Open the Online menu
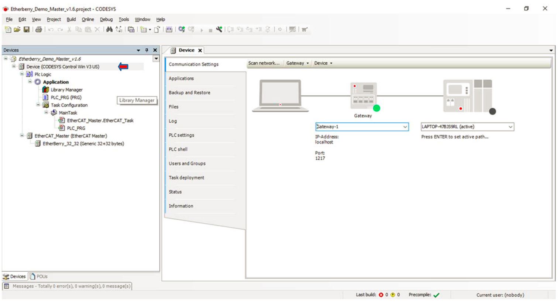 pyautogui.click(x=88, y=19)
